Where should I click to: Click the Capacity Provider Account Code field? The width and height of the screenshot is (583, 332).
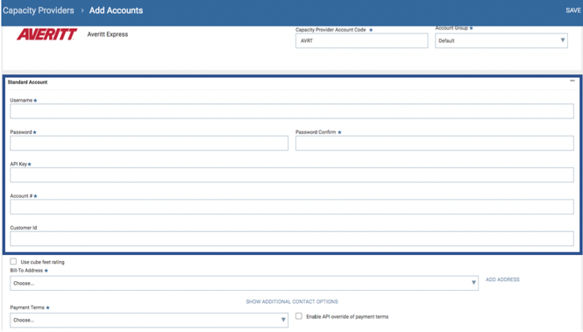tap(361, 41)
